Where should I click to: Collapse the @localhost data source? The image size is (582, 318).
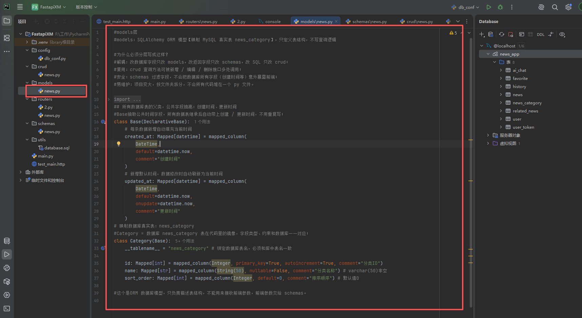(482, 46)
